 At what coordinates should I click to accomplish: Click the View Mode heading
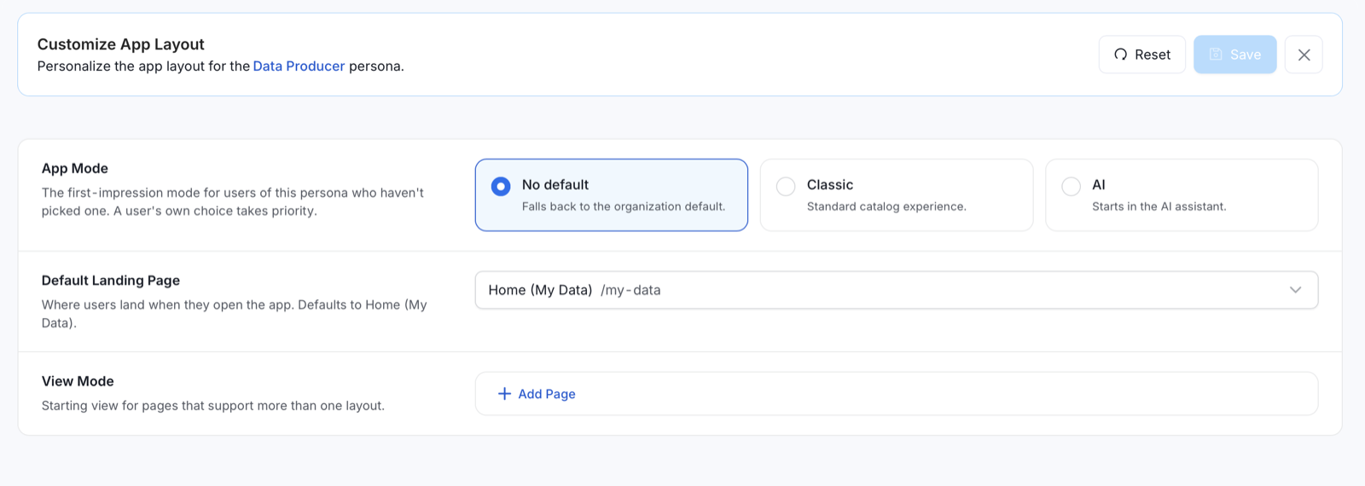tap(78, 381)
